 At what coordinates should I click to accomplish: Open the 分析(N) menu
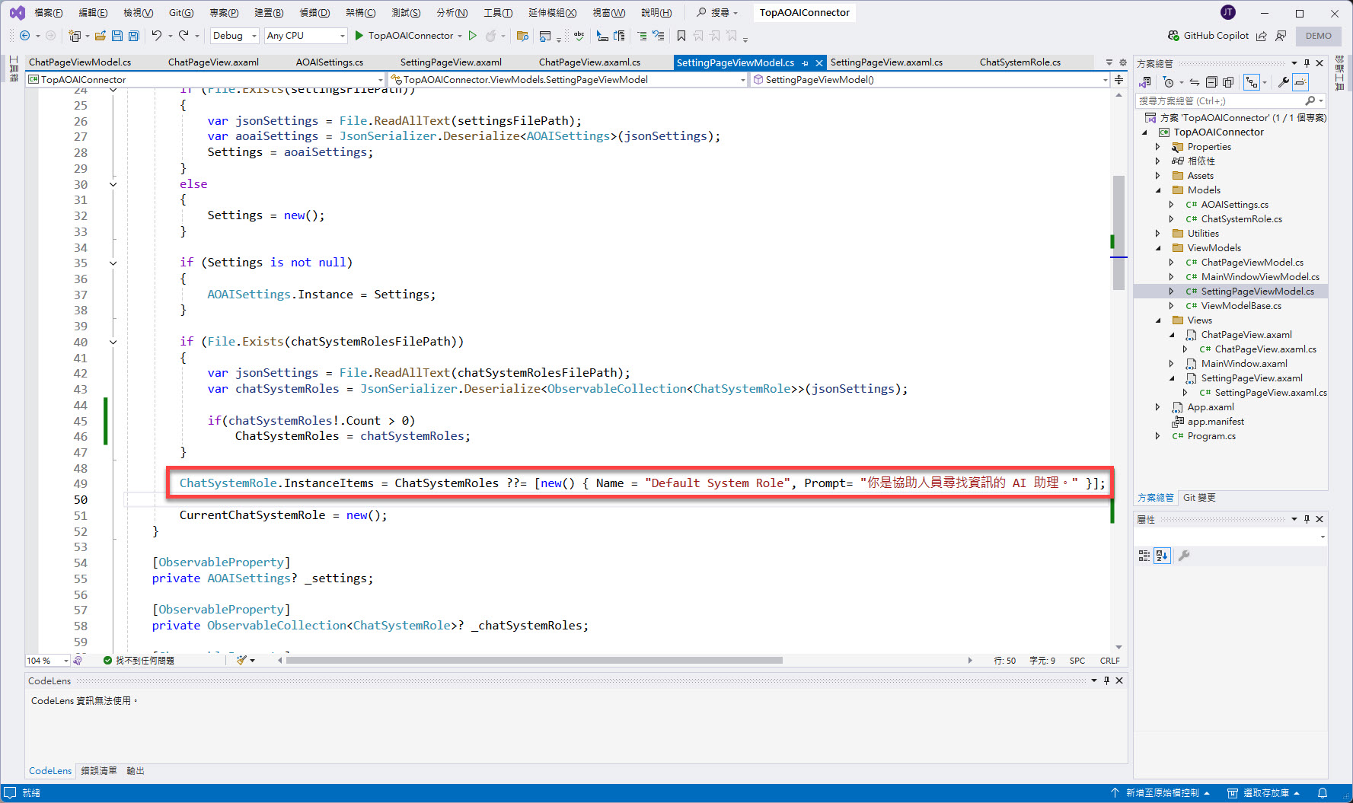point(452,12)
